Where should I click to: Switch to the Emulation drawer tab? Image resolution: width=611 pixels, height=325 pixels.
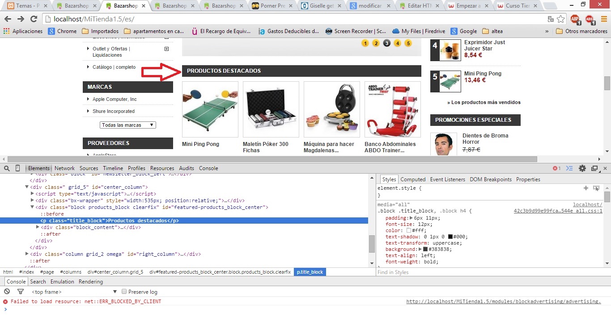pyautogui.click(x=62, y=282)
